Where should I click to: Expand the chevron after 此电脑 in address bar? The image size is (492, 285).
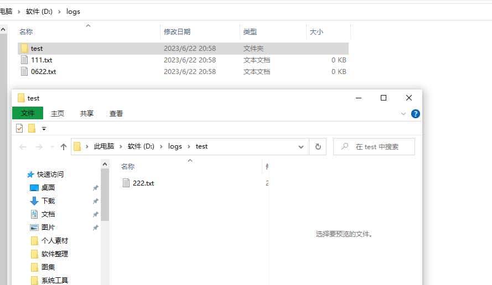(x=121, y=146)
